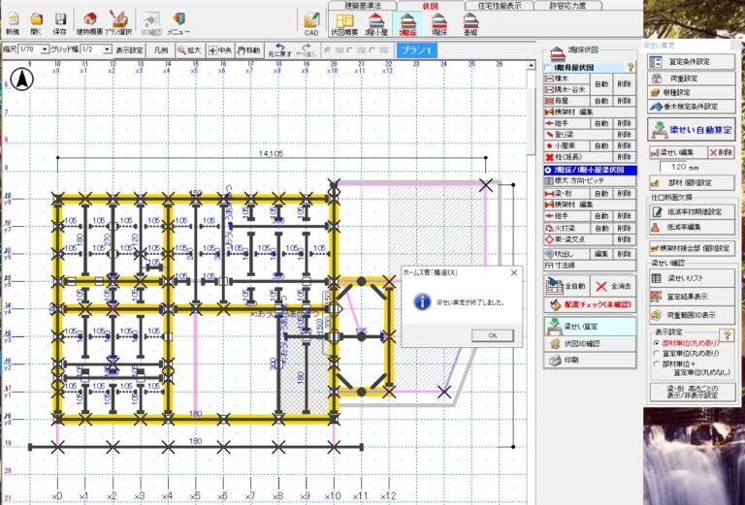Open 算定条件設定 settings
This screenshot has width=745, height=505.
[x=692, y=62]
